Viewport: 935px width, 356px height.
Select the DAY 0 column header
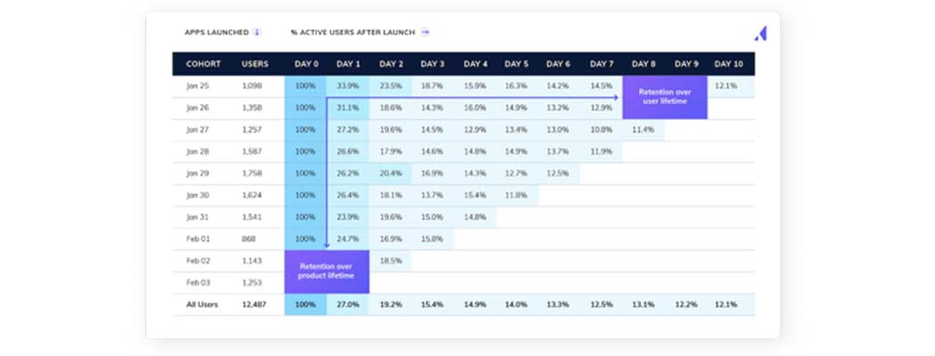click(x=305, y=64)
